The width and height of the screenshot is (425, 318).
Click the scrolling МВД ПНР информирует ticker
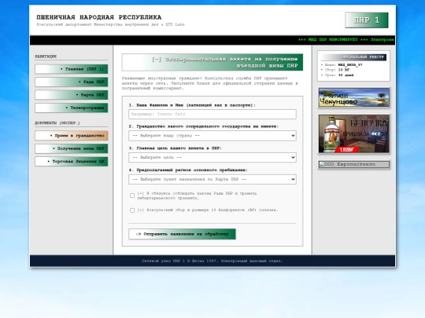[346, 40]
